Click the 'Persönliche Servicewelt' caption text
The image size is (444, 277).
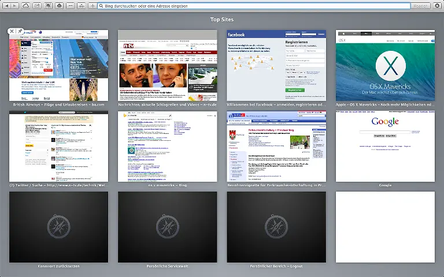pos(167,266)
